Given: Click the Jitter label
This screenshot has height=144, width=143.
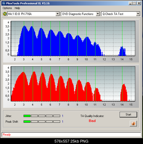Looking at the screenshot, I should point(9,116).
